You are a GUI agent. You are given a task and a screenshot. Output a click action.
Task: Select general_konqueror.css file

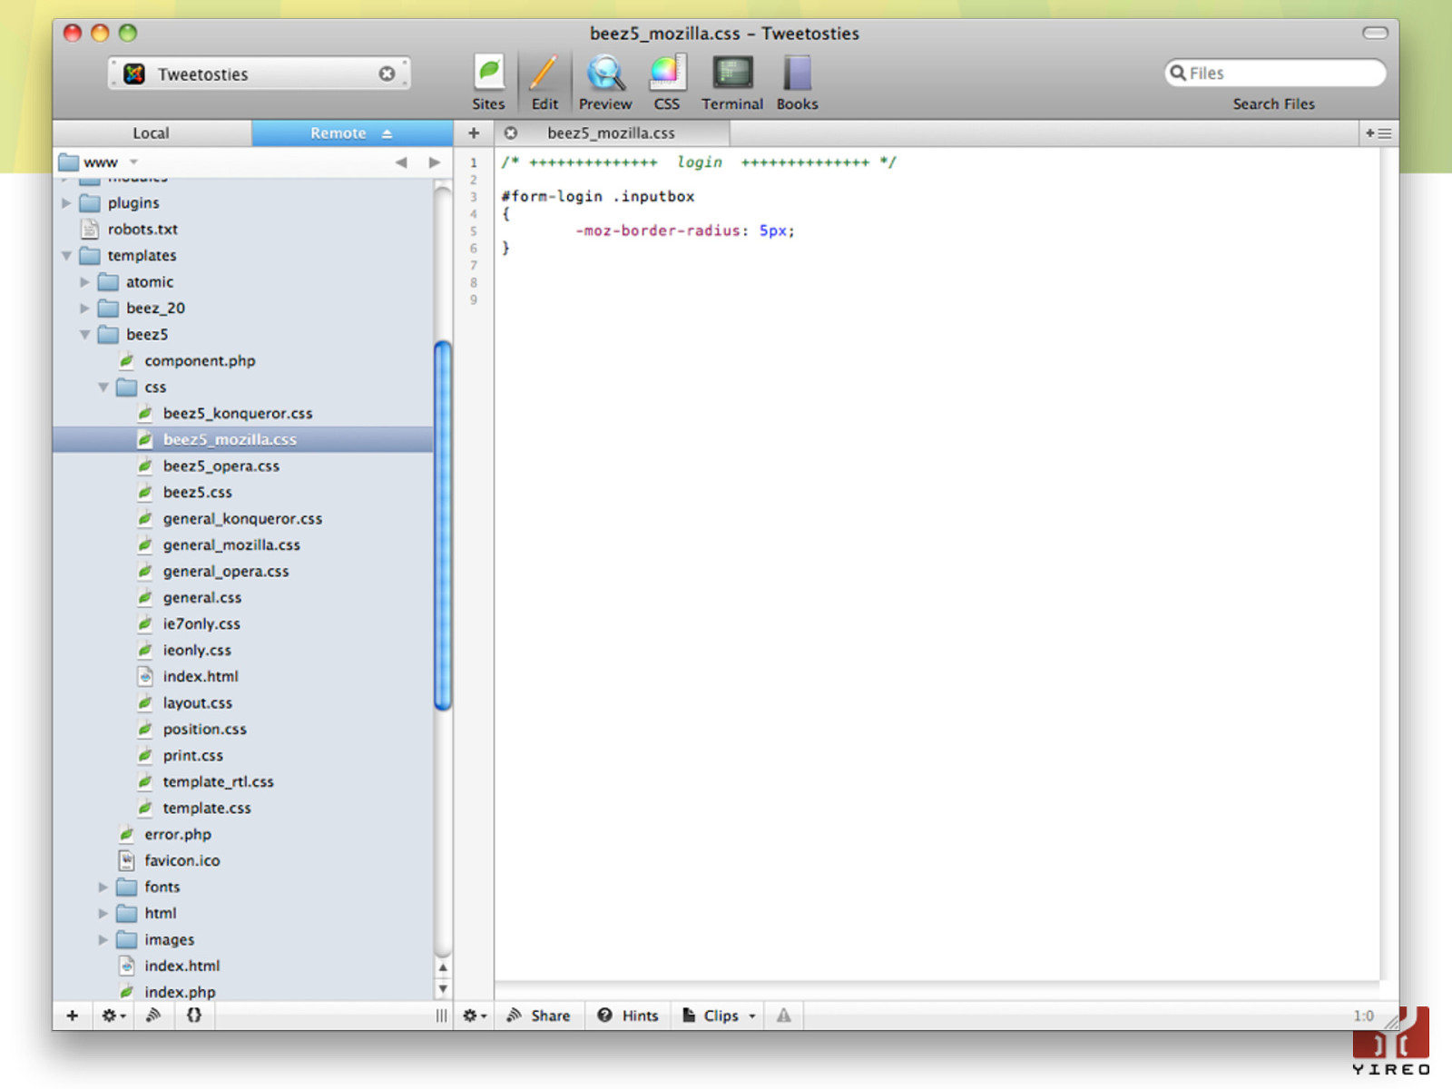point(243,519)
